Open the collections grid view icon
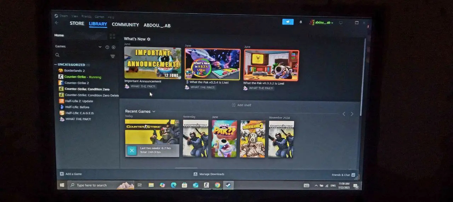Viewport: 453px width, 202px height. coord(113,36)
